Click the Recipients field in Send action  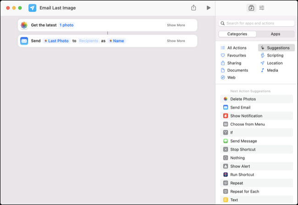88,41
